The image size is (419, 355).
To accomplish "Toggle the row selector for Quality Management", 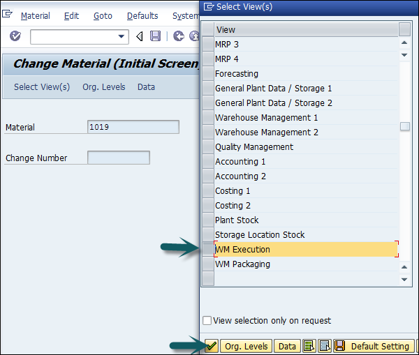I will 208,147.
